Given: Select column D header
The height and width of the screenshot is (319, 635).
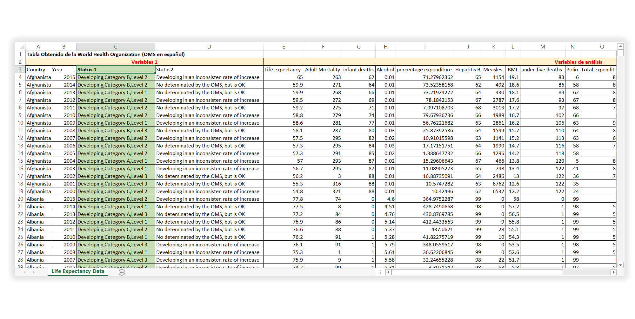Looking at the screenshot, I should [x=209, y=47].
